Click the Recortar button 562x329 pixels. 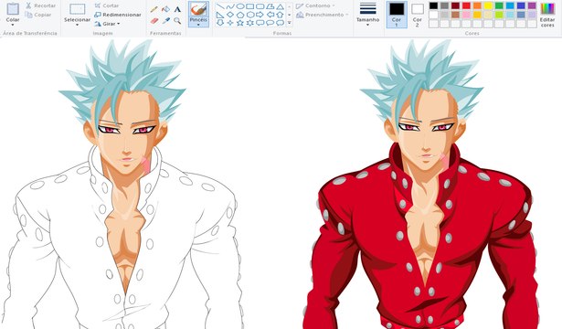[40, 5]
